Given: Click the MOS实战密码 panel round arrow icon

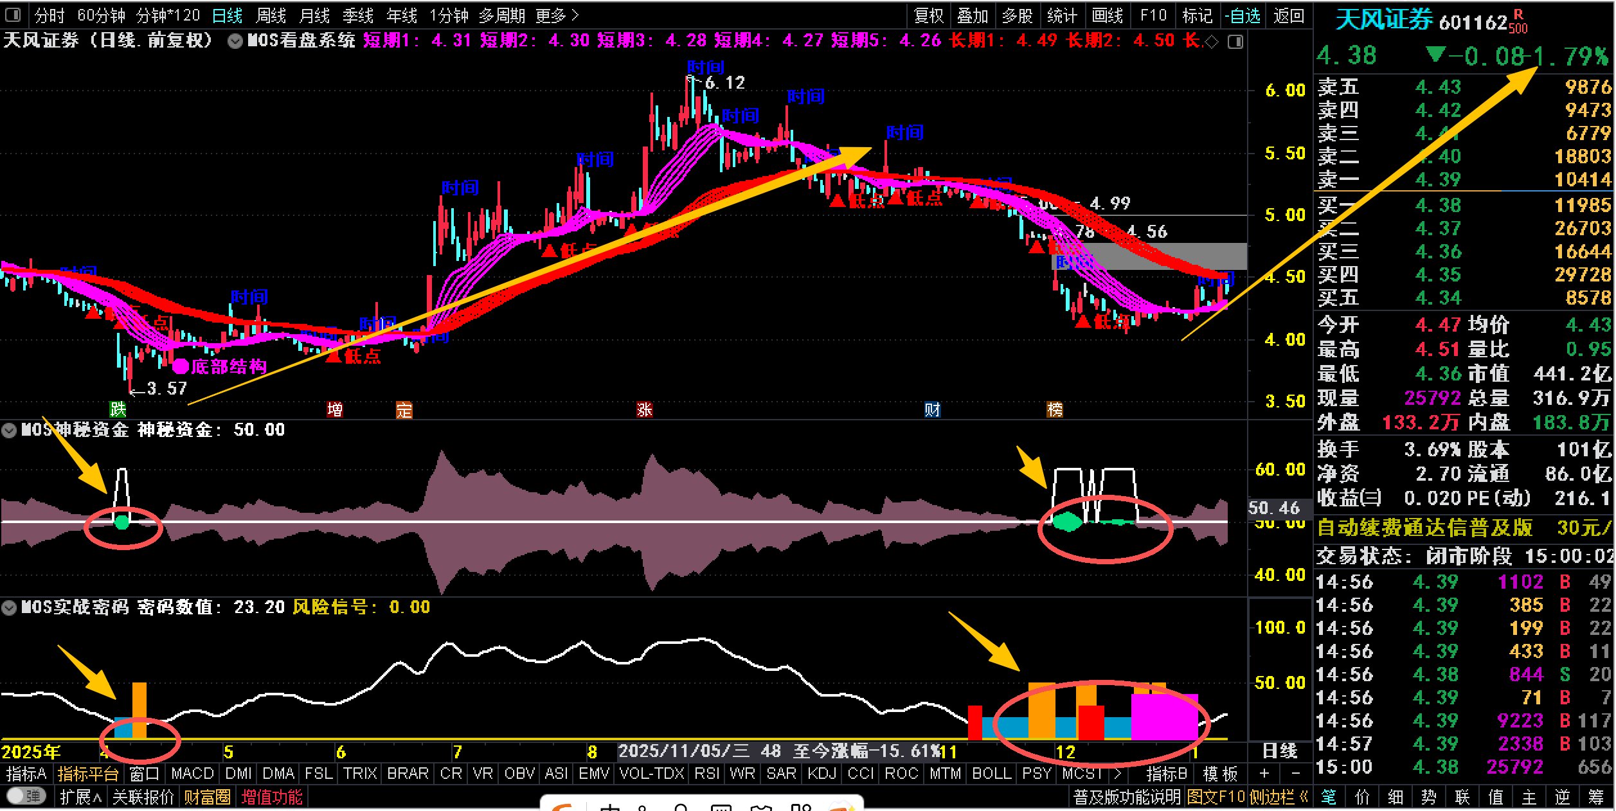Looking at the screenshot, I should click(x=10, y=607).
